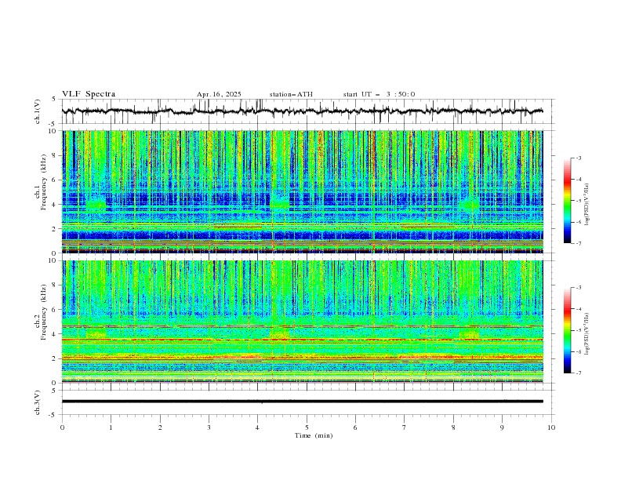The image size is (621, 480).
Task: Select the date text "Apr. 16, 2025"
Action: tap(219, 94)
